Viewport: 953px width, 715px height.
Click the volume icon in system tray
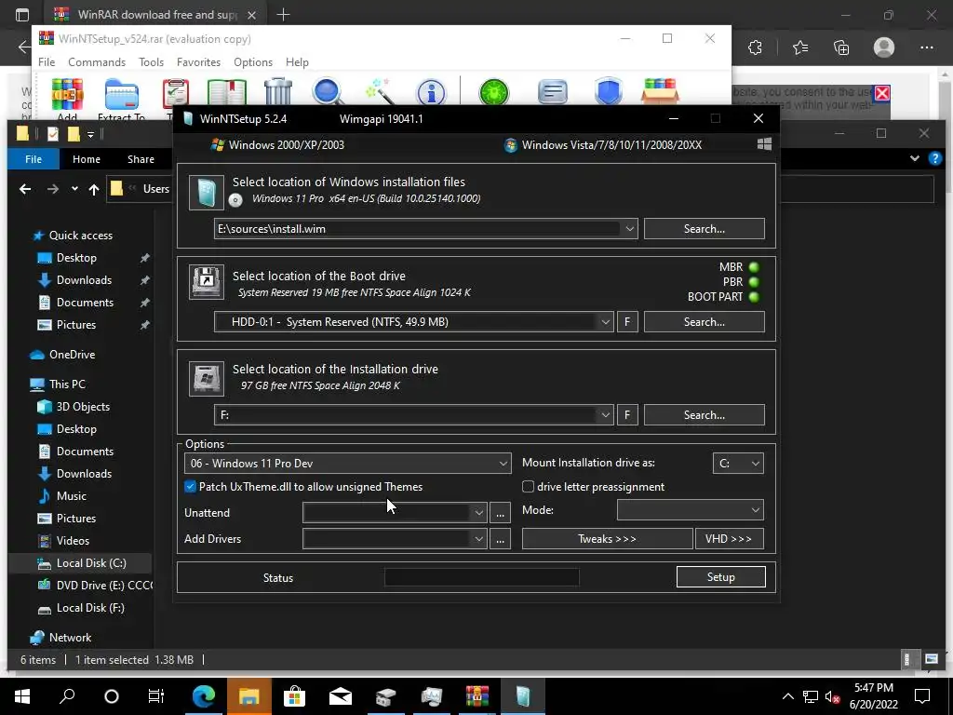point(832,696)
